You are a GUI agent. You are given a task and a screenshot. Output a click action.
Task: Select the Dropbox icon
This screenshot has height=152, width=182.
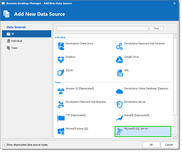(61, 60)
